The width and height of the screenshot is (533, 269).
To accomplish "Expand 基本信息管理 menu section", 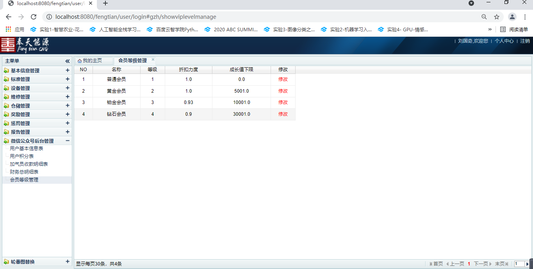I will (x=68, y=70).
